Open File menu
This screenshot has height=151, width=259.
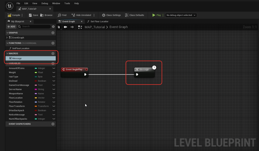coord(18,3)
